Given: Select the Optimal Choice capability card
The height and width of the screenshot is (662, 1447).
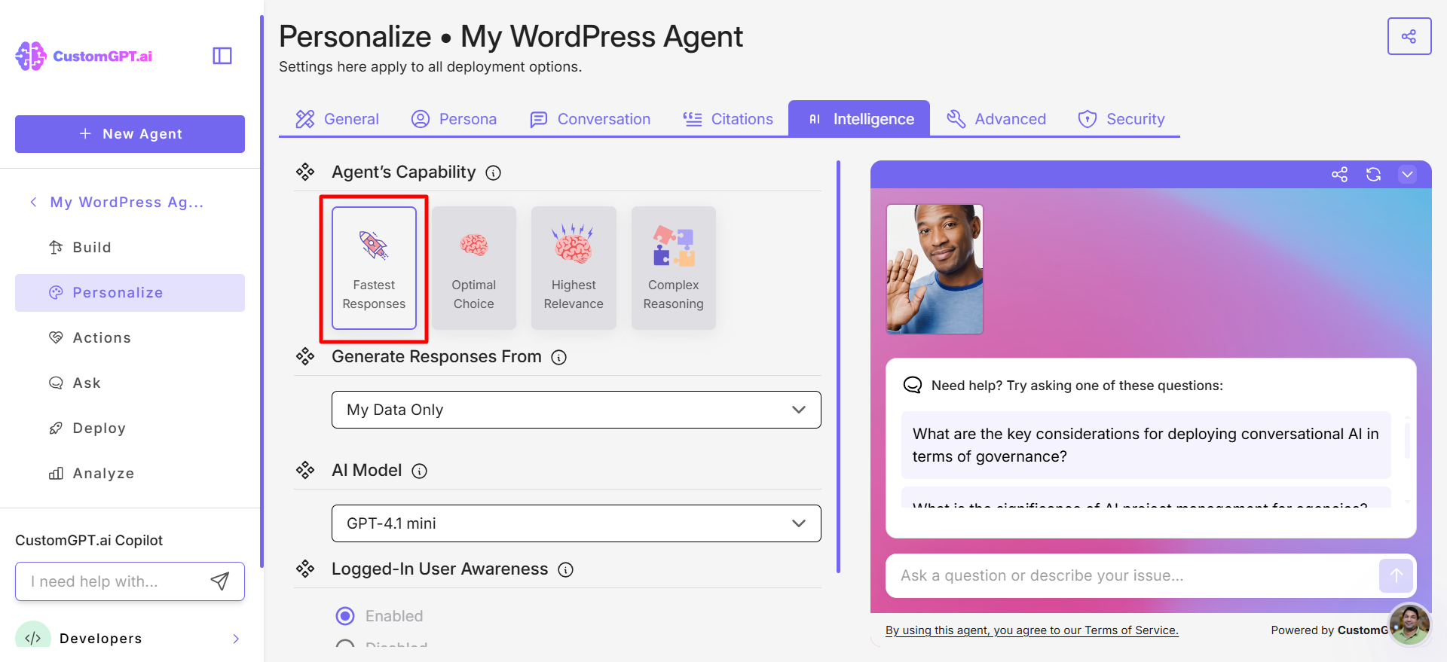Looking at the screenshot, I should click(474, 268).
